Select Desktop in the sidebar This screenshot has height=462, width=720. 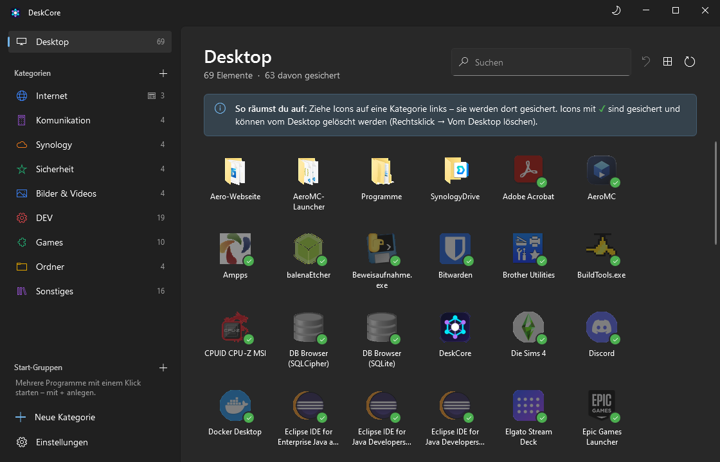[x=90, y=42]
